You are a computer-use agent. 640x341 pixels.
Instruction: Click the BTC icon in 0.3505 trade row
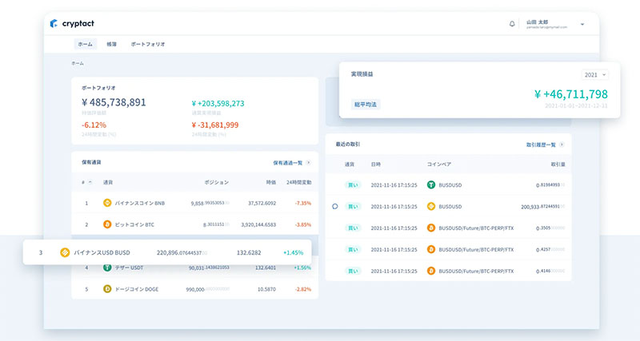pos(431,228)
